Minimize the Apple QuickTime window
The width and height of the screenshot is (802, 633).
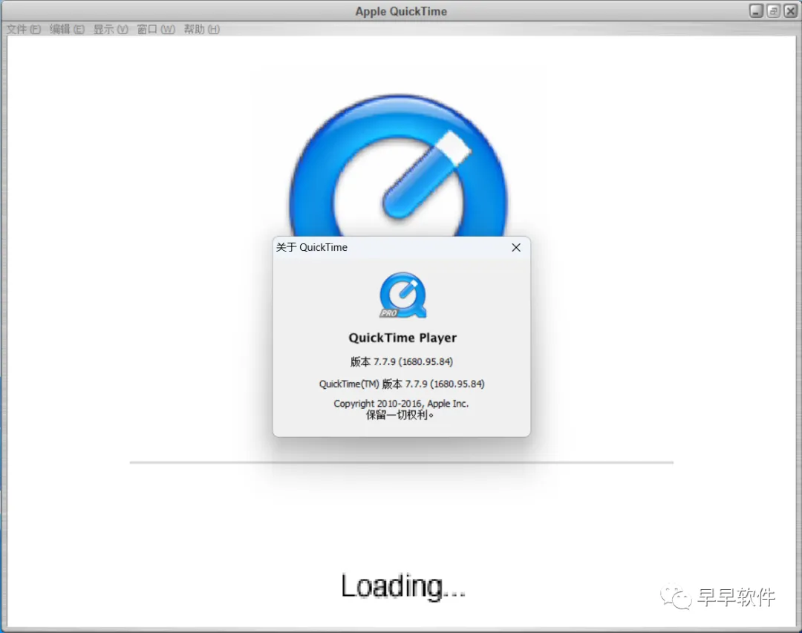pos(756,10)
